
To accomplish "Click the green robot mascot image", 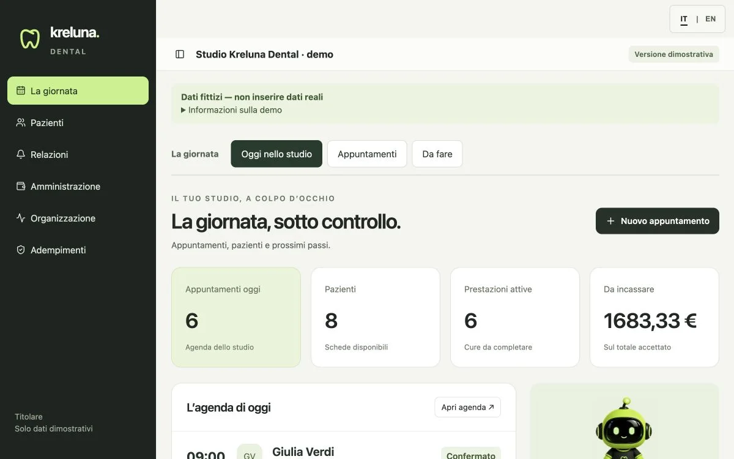I will (x=623, y=428).
